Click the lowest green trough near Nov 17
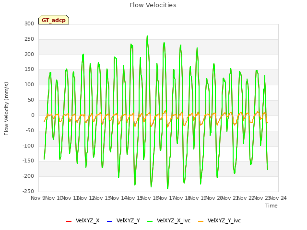This screenshot has width=307, height=230. coord(167,188)
